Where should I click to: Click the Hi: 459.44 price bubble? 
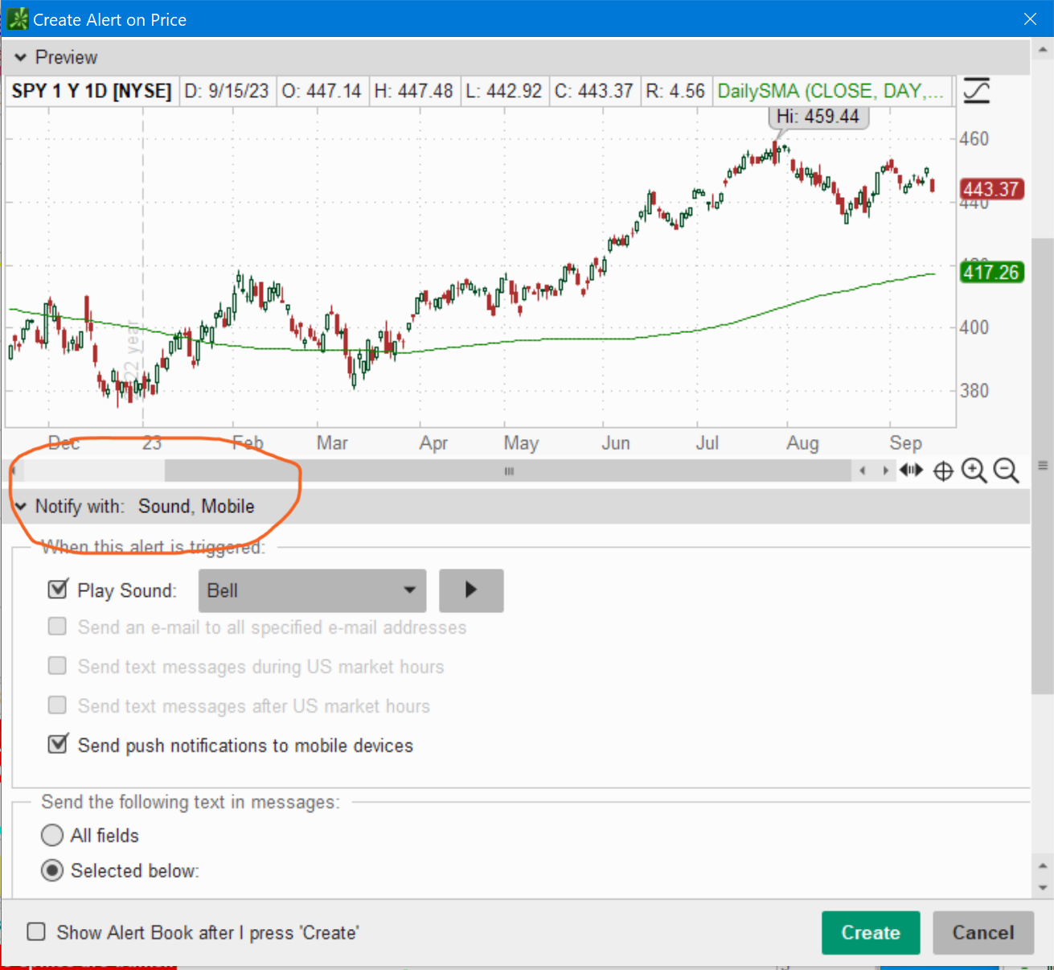818,117
